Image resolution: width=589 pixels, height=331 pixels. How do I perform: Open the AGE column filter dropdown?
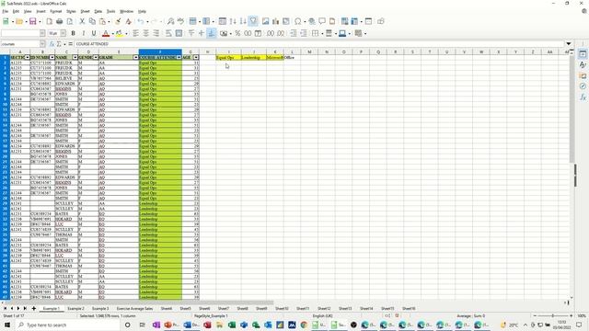(x=196, y=57)
